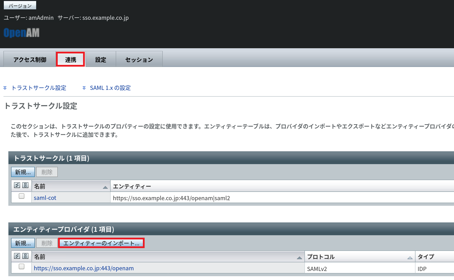
Task: Click double-chevron icon beside SAML 1.x link
Action: coord(84,88)
